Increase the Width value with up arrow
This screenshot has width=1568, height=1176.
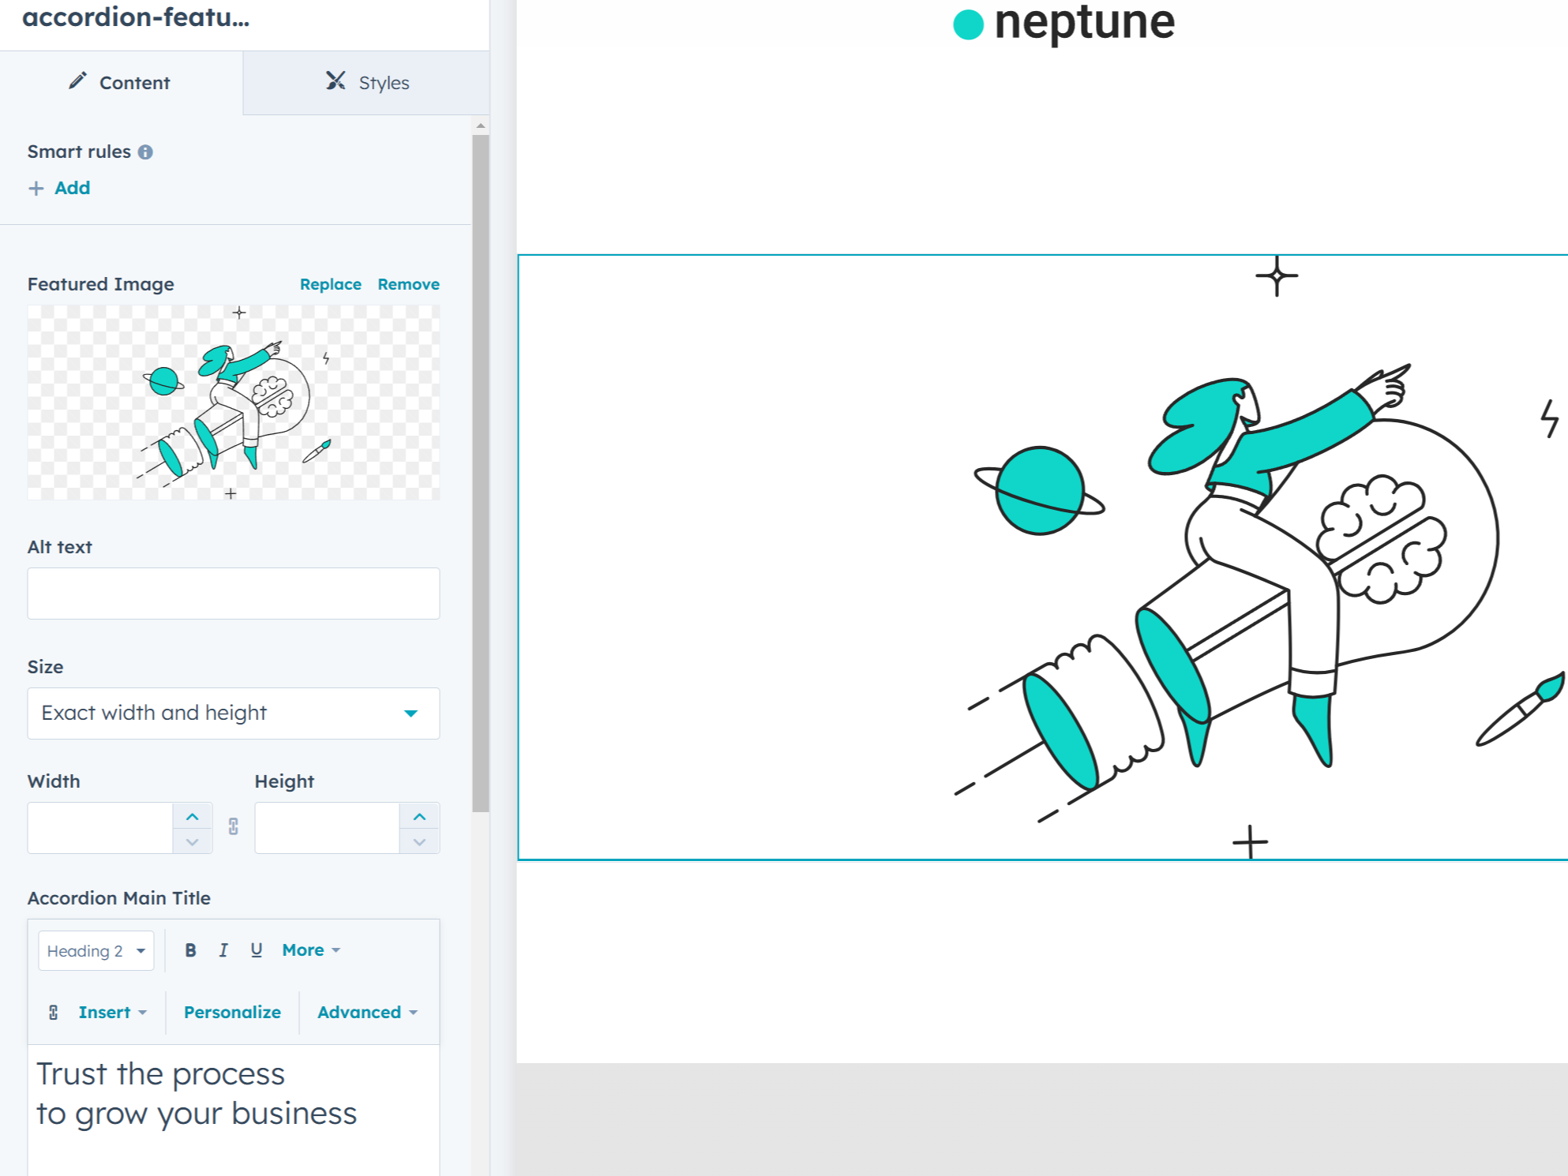[x=193, y=816]
